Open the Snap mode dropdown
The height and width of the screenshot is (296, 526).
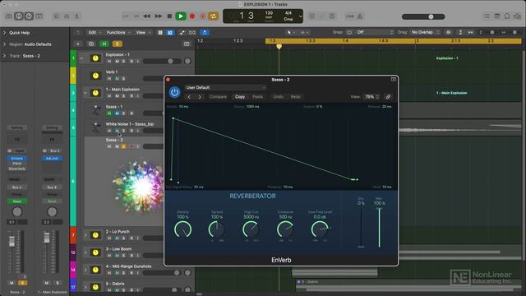pos(375,32)
